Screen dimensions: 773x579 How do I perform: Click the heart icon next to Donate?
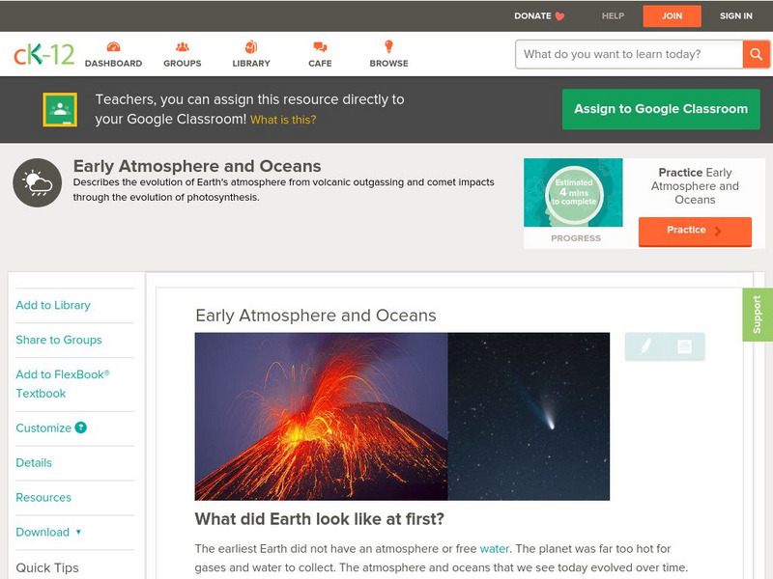tap(558, 15)
